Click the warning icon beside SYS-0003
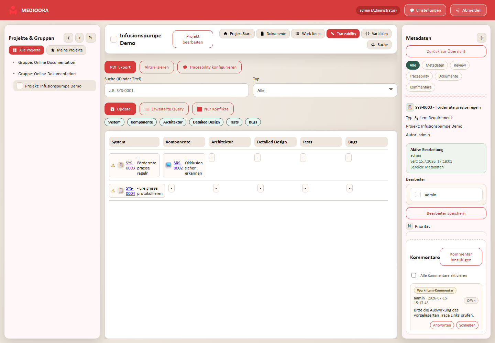 113,165
